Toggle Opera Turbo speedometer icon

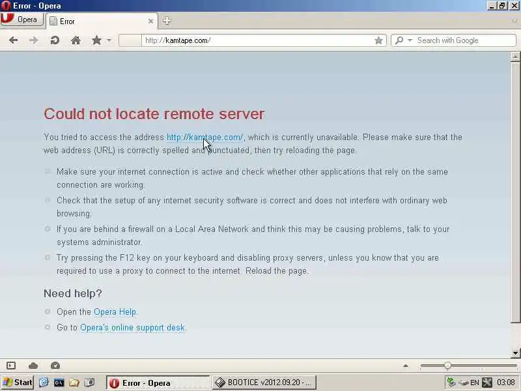click(x=55, y=366)
